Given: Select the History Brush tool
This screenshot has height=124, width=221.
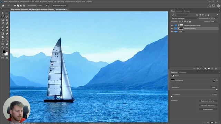Looking at the screenshot, I should coord(3,30).
